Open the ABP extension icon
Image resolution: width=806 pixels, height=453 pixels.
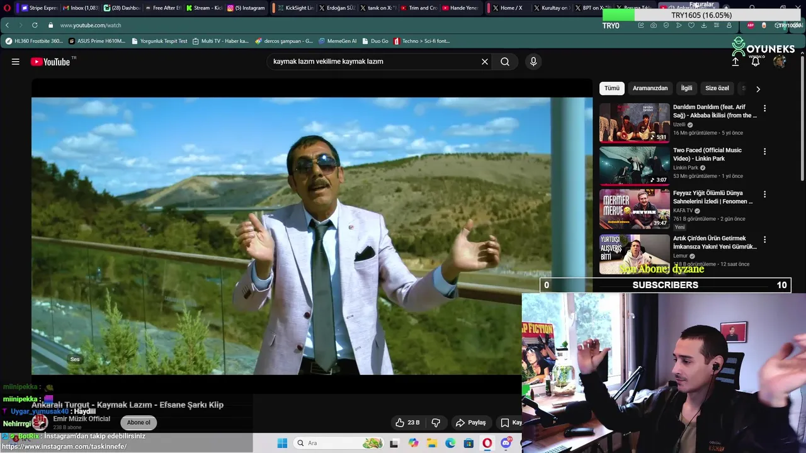point(751,25)
